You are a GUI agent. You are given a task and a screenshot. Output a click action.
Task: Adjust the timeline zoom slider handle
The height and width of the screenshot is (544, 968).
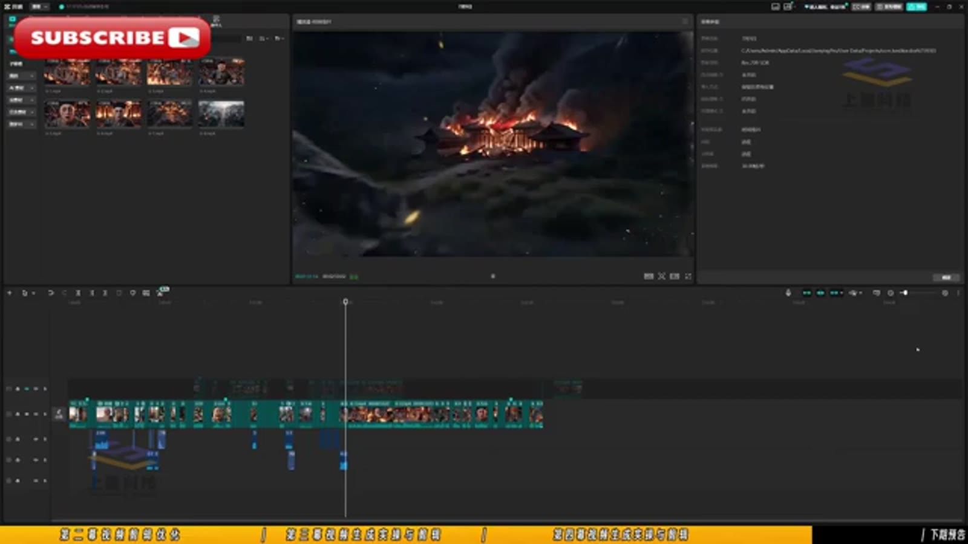tap(905, 293)
